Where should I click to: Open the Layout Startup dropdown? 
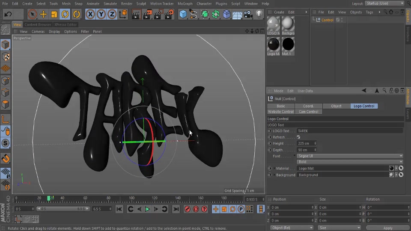point(385,3)
